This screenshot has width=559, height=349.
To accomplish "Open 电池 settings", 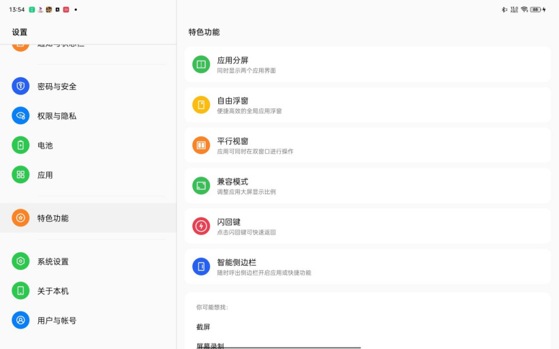I will (88, 145).
